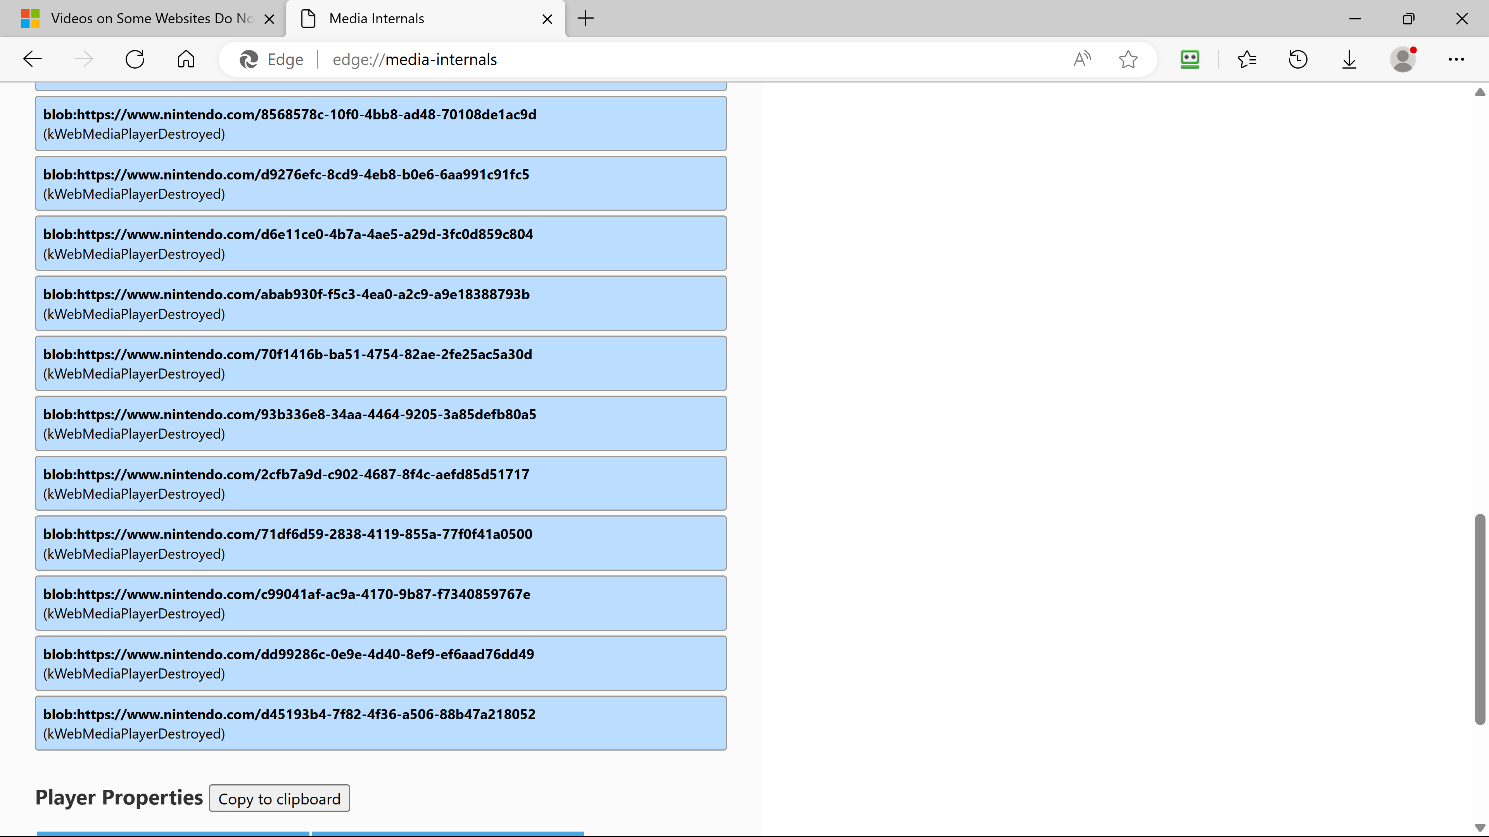Select player blob ending a9e18388793b
Image resolution: width=1489 pixels, height=837 pixels.
pyautogui.click(x=380, y=303)
